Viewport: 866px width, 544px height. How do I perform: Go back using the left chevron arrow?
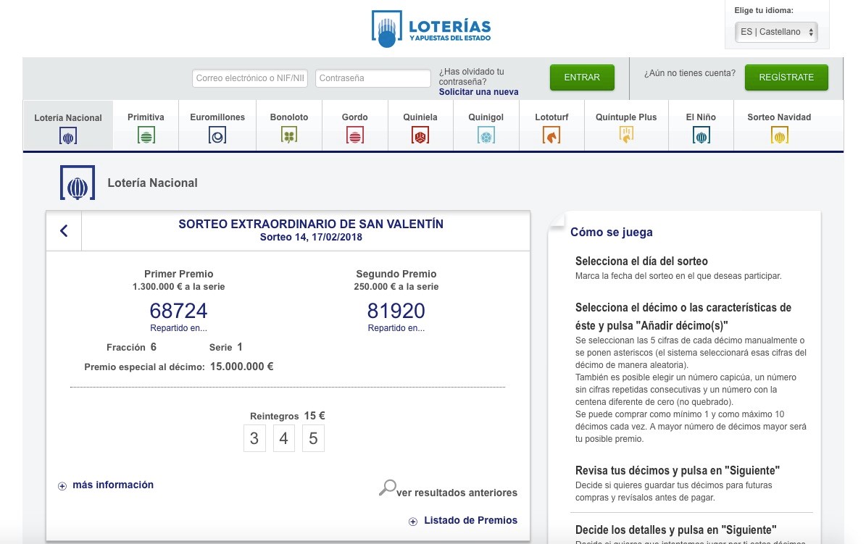click(64, 231)
